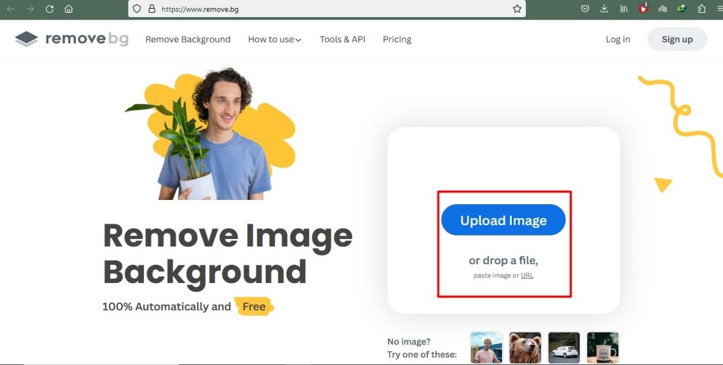
Task: View site security via the padlock icon
Action: pyautogui.click(x=152, y=9)
